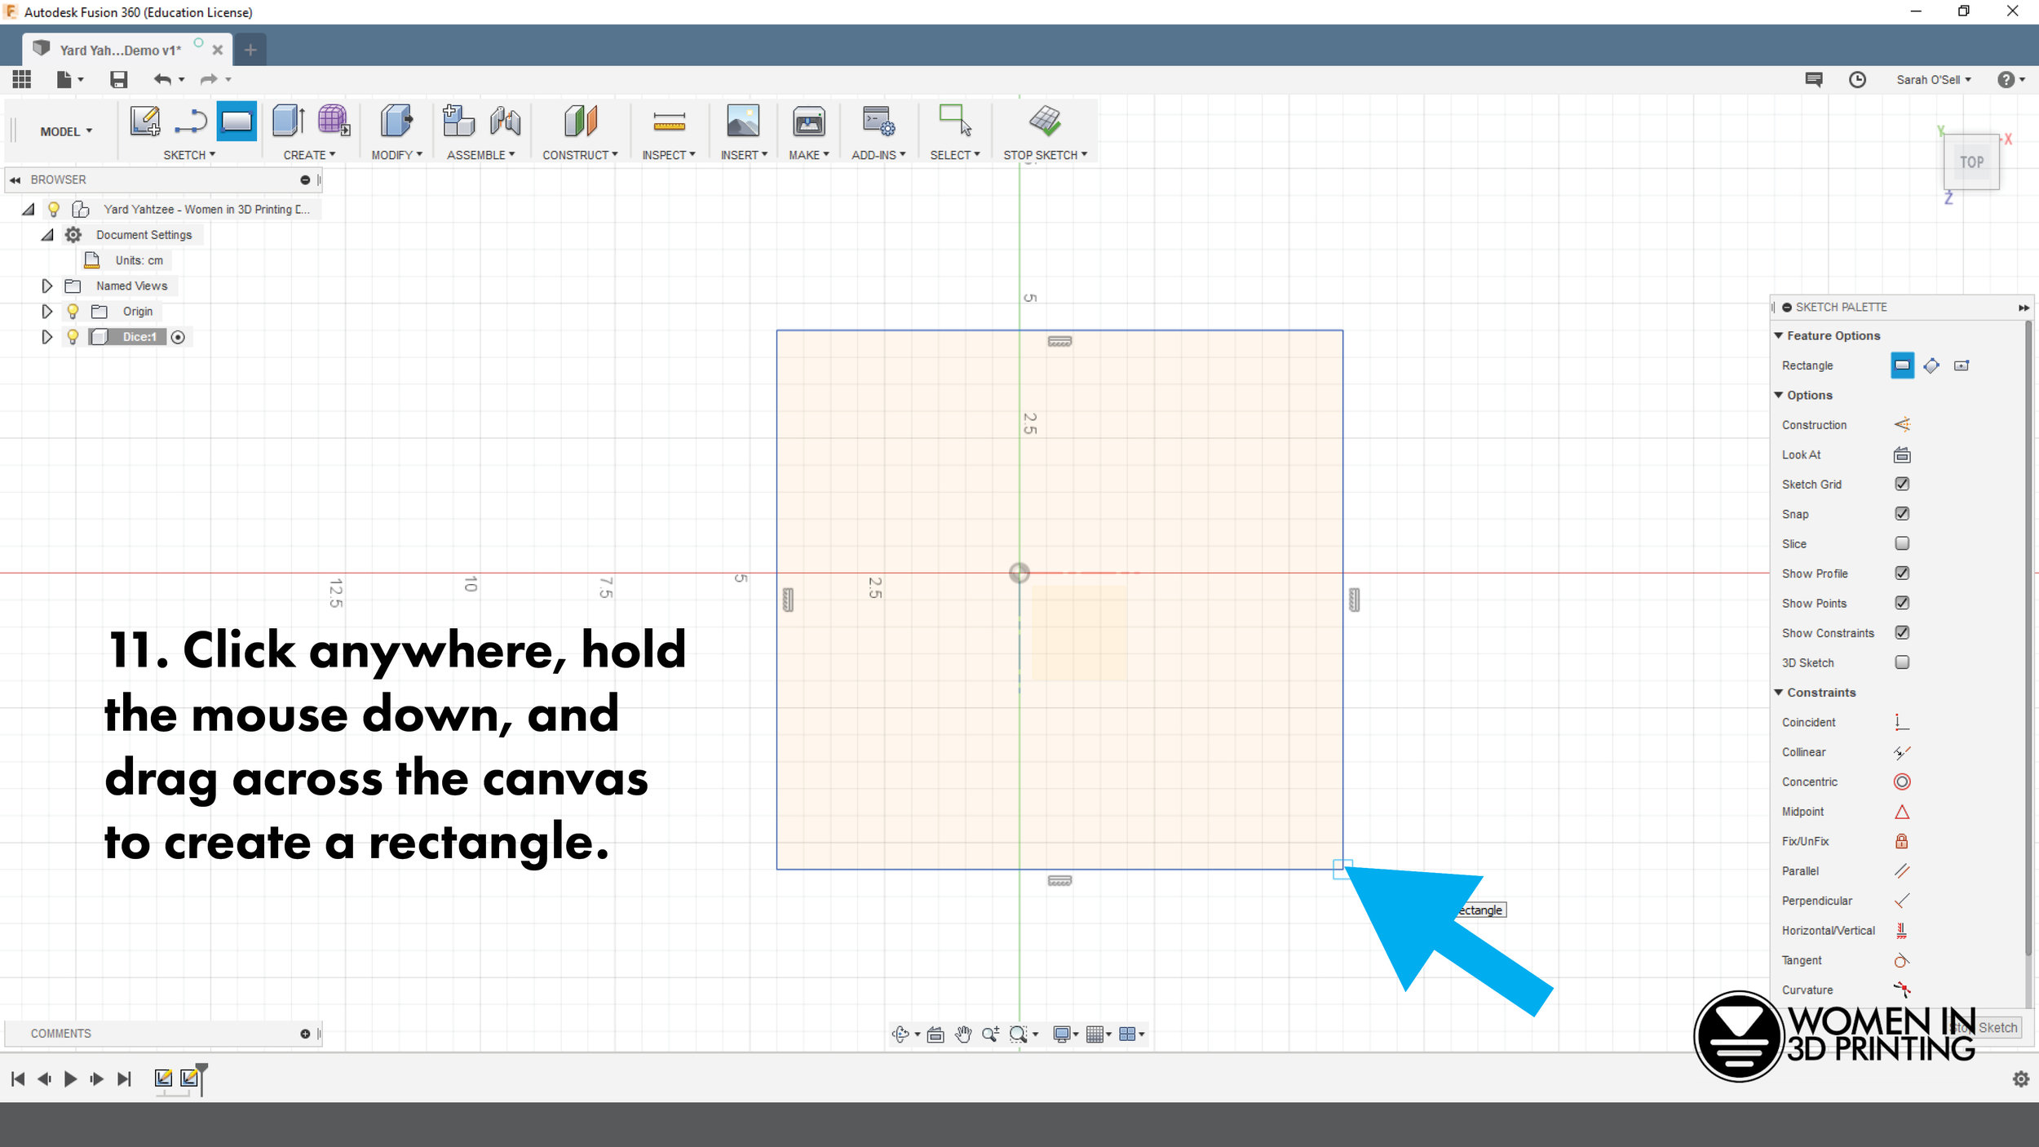Expand the Named Views tree node
The height and width of the screenshot is (1147, 2039).
pyautogui.click(x=46, y=286)
